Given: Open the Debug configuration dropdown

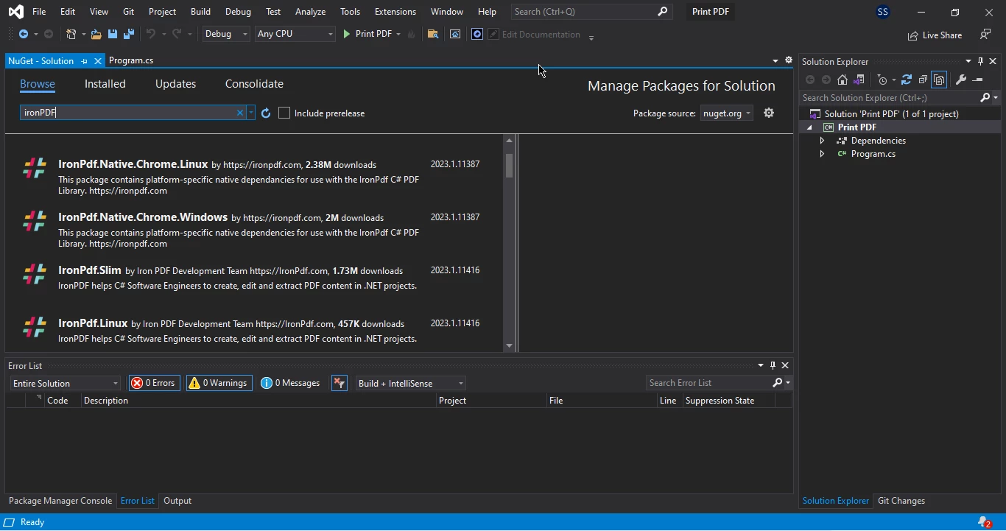Looking at the screenshot, I should (x=225, y=35).
